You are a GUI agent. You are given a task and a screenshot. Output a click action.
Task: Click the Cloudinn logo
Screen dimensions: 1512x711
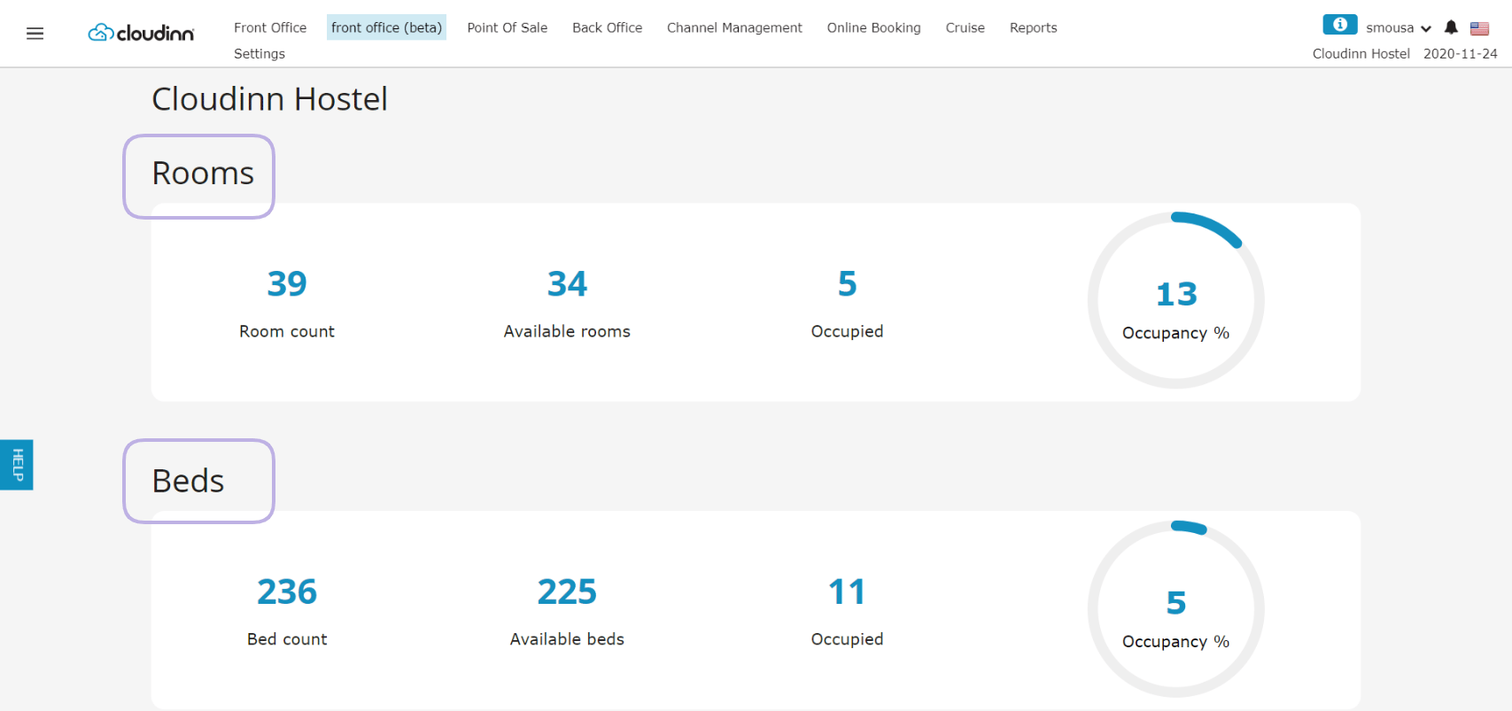(x=141, y=33)
